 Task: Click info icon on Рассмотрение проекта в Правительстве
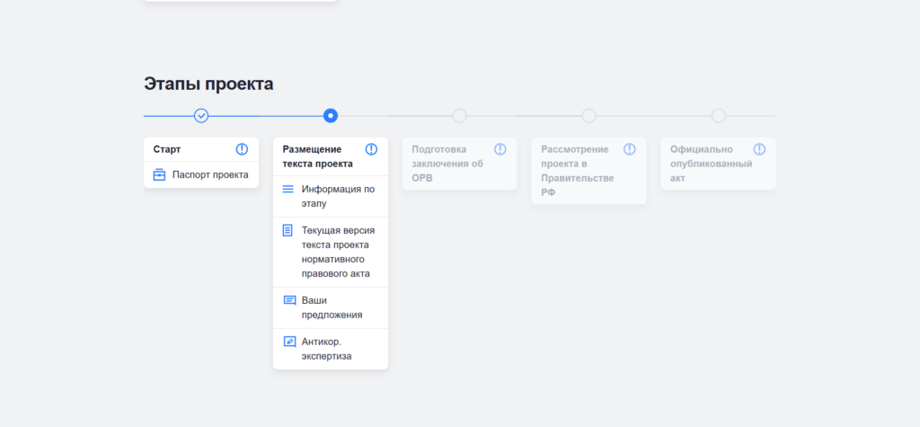point(630,149)
